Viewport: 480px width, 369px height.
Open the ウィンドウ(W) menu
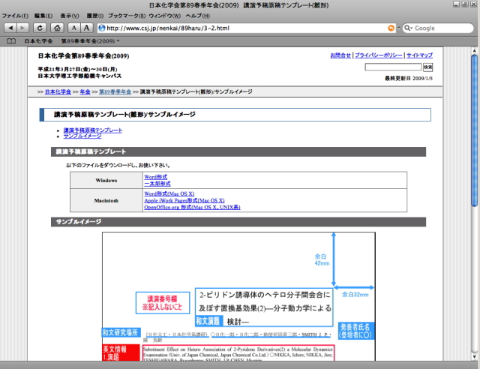click(x=164, y=16)
